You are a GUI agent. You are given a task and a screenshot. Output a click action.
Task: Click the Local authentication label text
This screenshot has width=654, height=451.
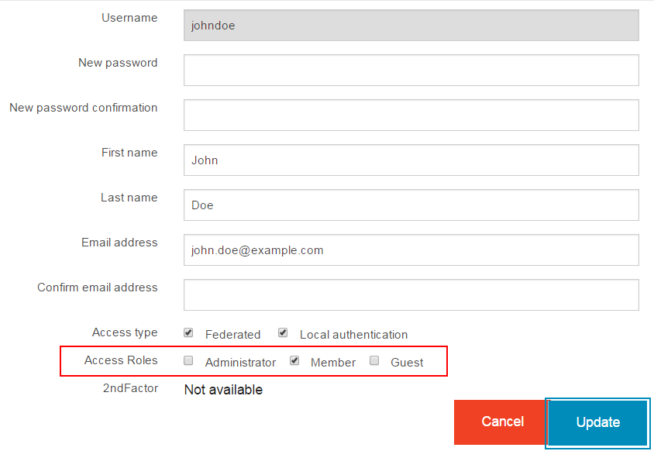coord(353,335)
